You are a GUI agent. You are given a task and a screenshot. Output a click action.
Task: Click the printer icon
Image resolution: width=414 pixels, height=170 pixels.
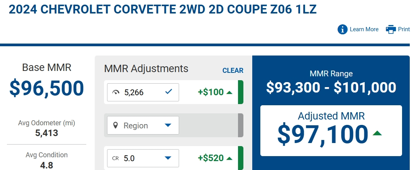point(391,29)
